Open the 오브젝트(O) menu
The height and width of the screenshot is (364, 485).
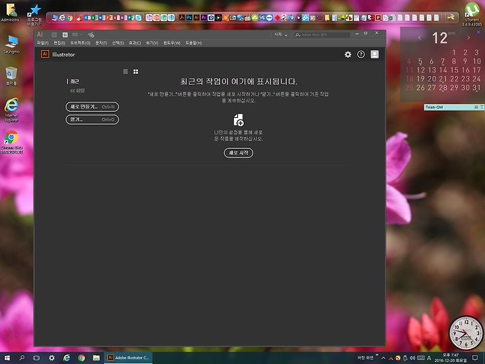[80, 43]
